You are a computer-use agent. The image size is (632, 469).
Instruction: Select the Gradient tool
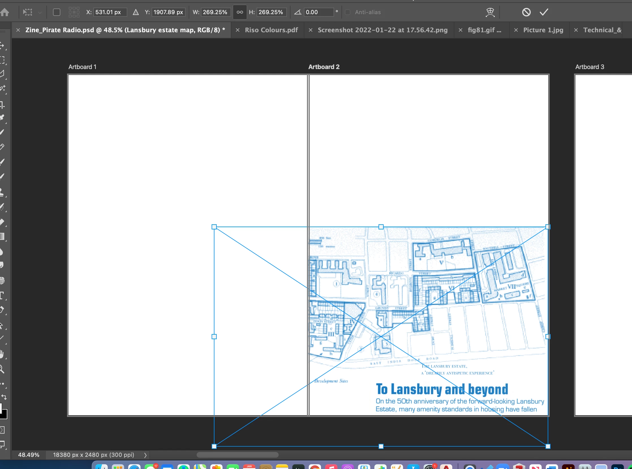tap(2, 236)
